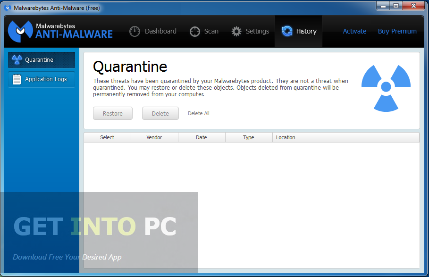
Task: Sort by the Location column header
Action: point(346,137)
